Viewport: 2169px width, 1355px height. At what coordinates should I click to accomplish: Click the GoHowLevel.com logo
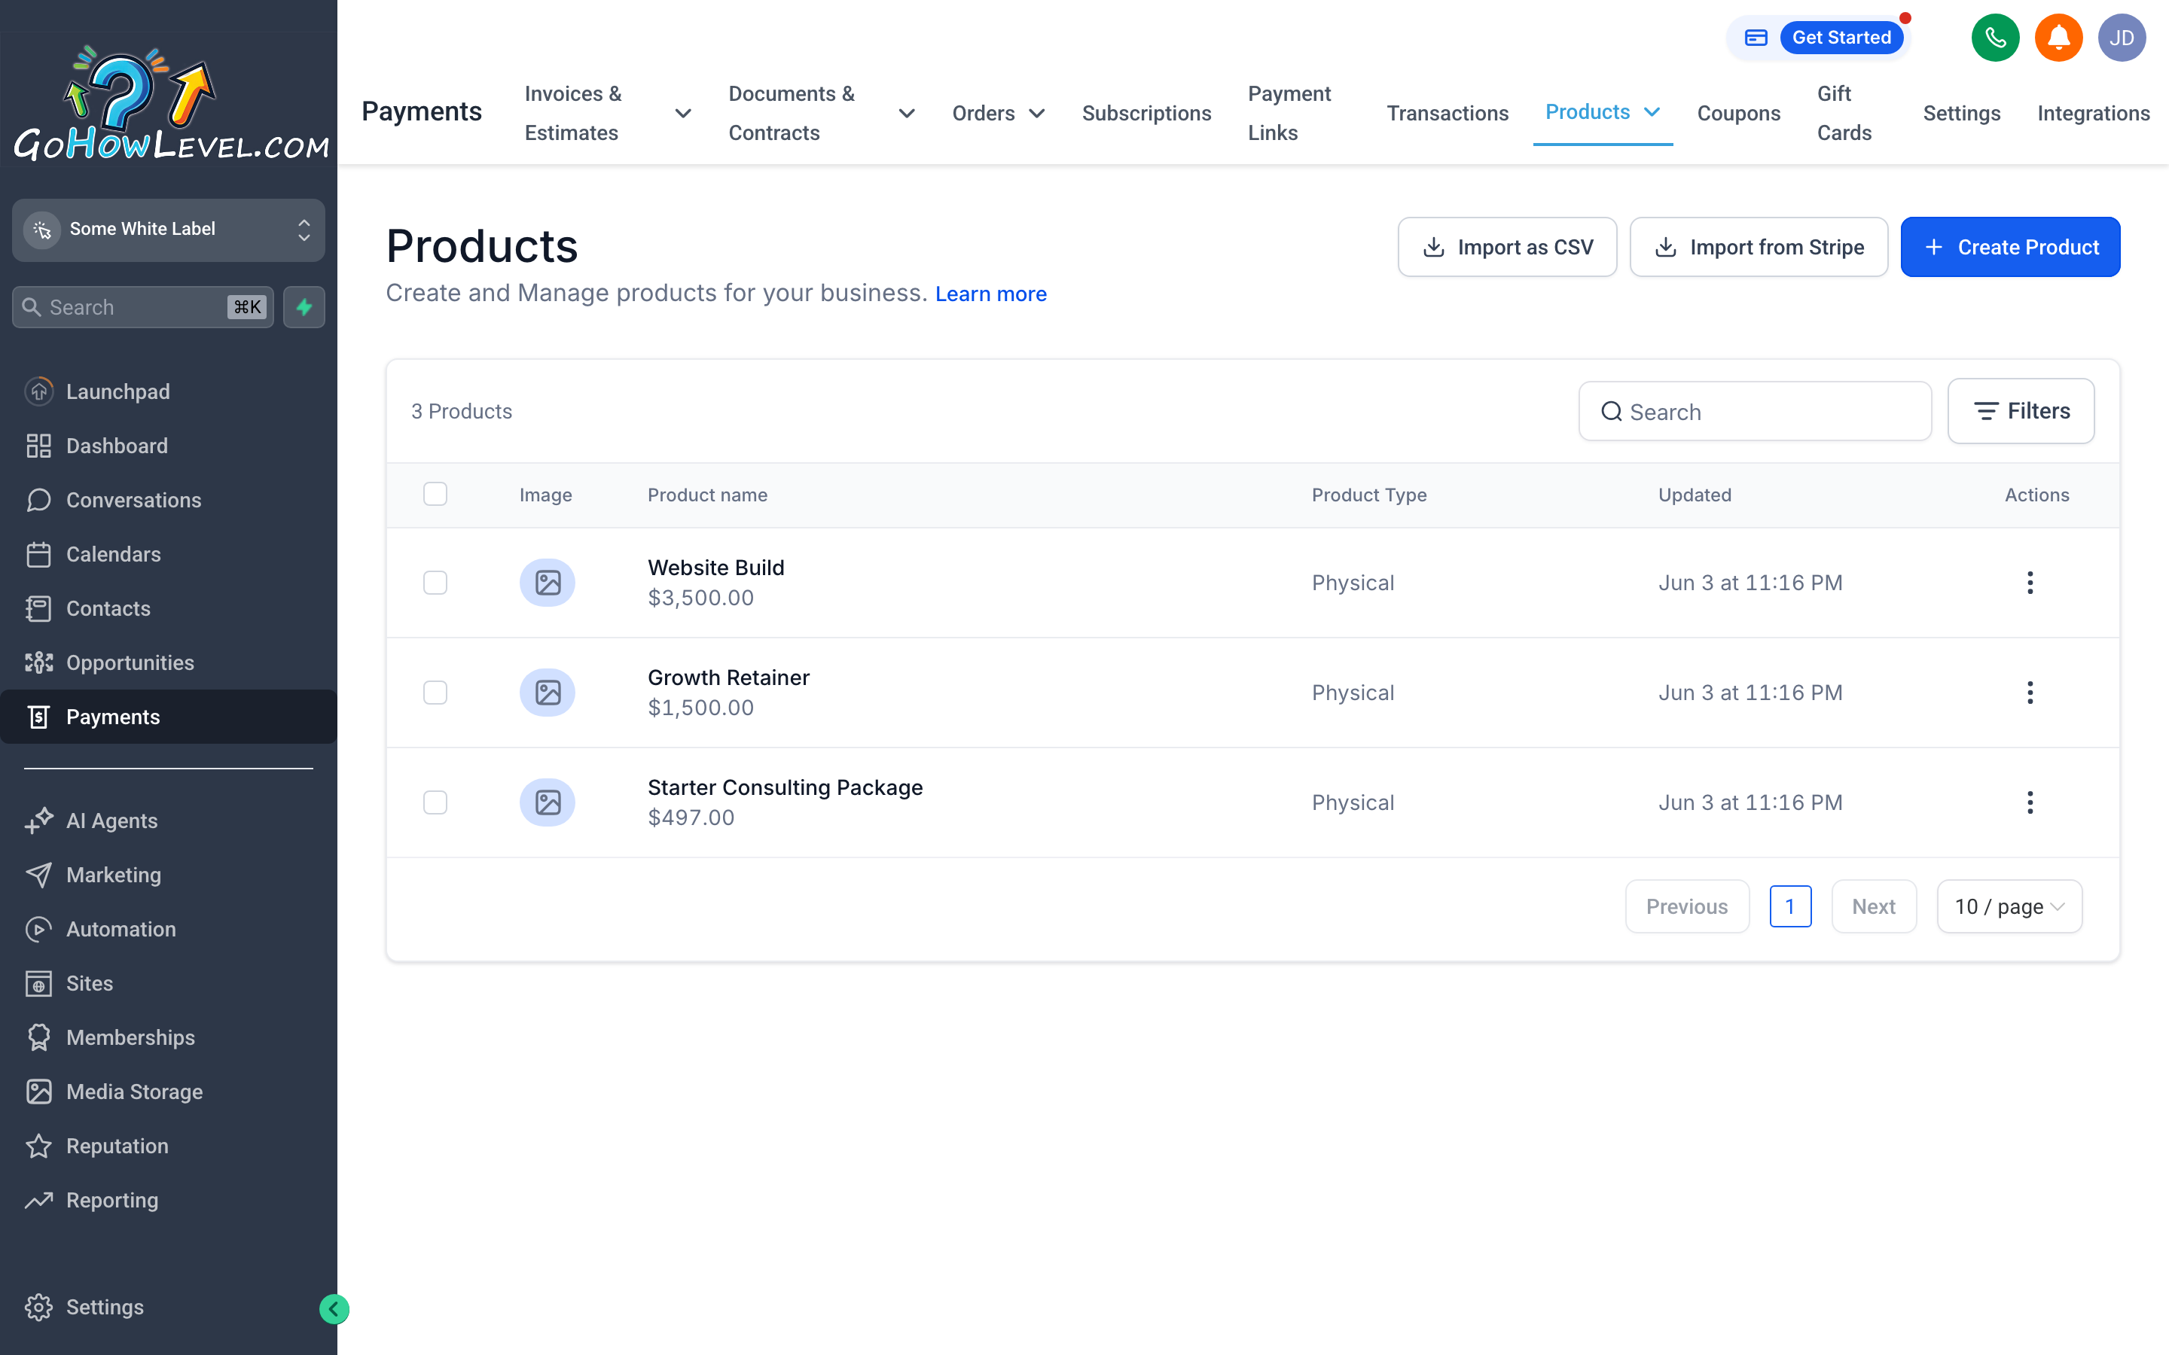click(x=169, y=103)
